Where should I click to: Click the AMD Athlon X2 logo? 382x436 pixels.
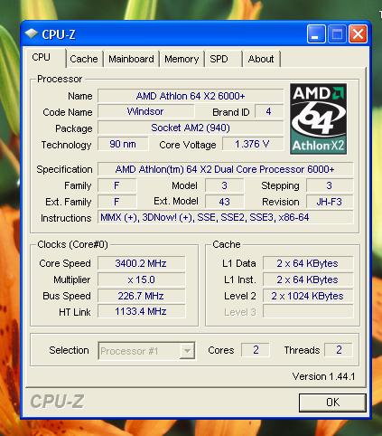click(318, 118)
